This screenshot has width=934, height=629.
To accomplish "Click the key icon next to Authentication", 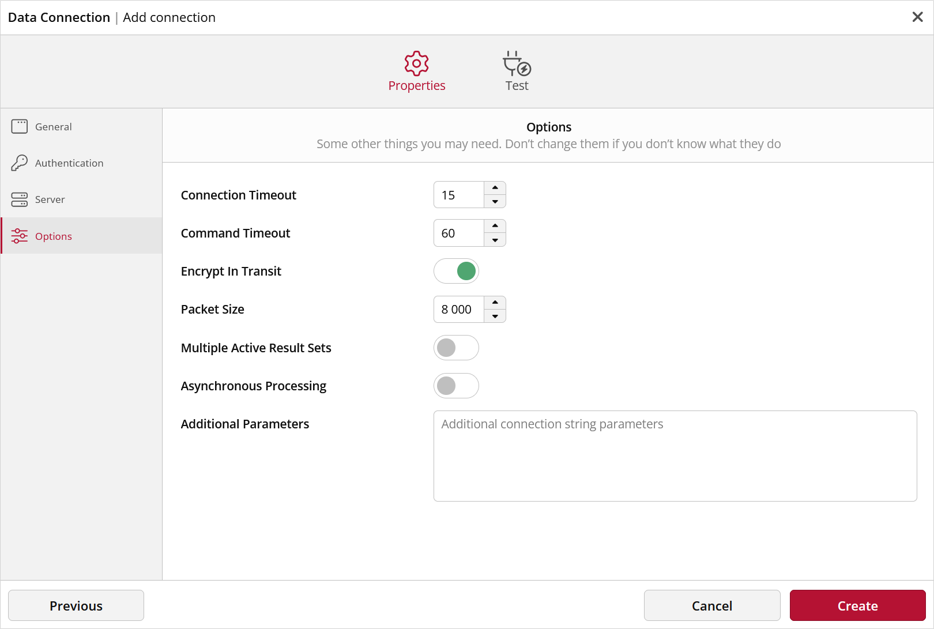I will pyautogui.click(x=19, y=163).
